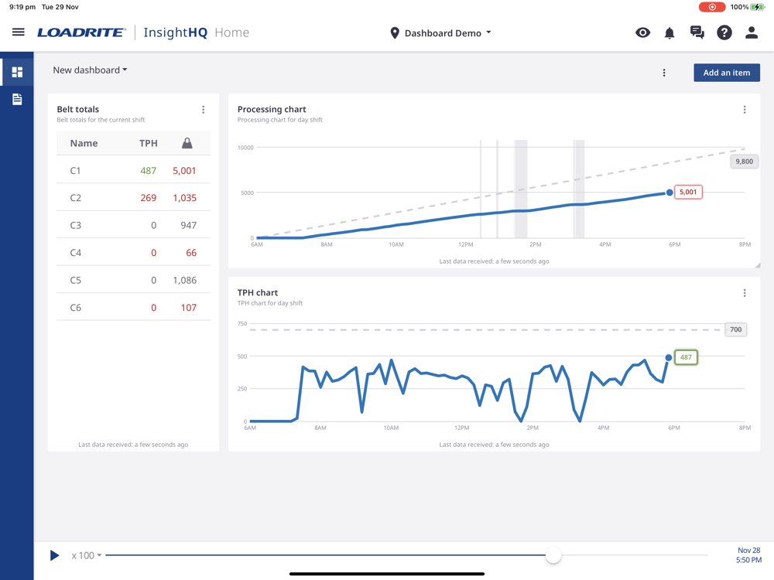Click the C2 total value 1,035
Image resolution: width=774 pixels, height=580 pixels.
click(x=185, y=198)
